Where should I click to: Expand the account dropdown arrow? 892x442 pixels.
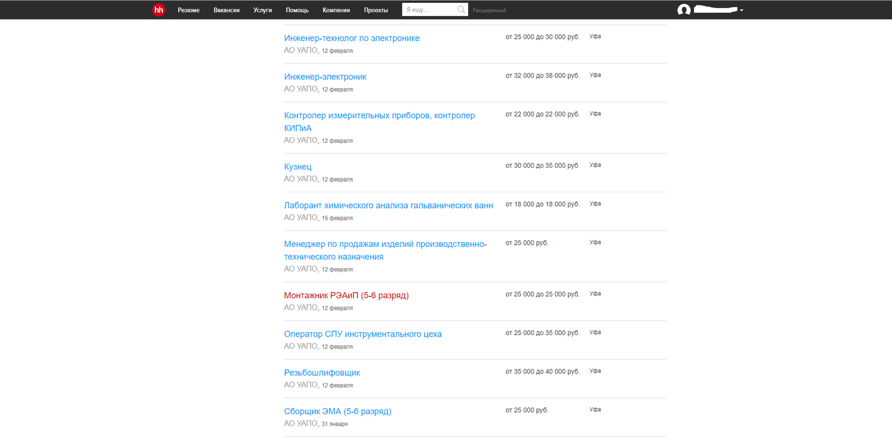(x=741, y=11)
